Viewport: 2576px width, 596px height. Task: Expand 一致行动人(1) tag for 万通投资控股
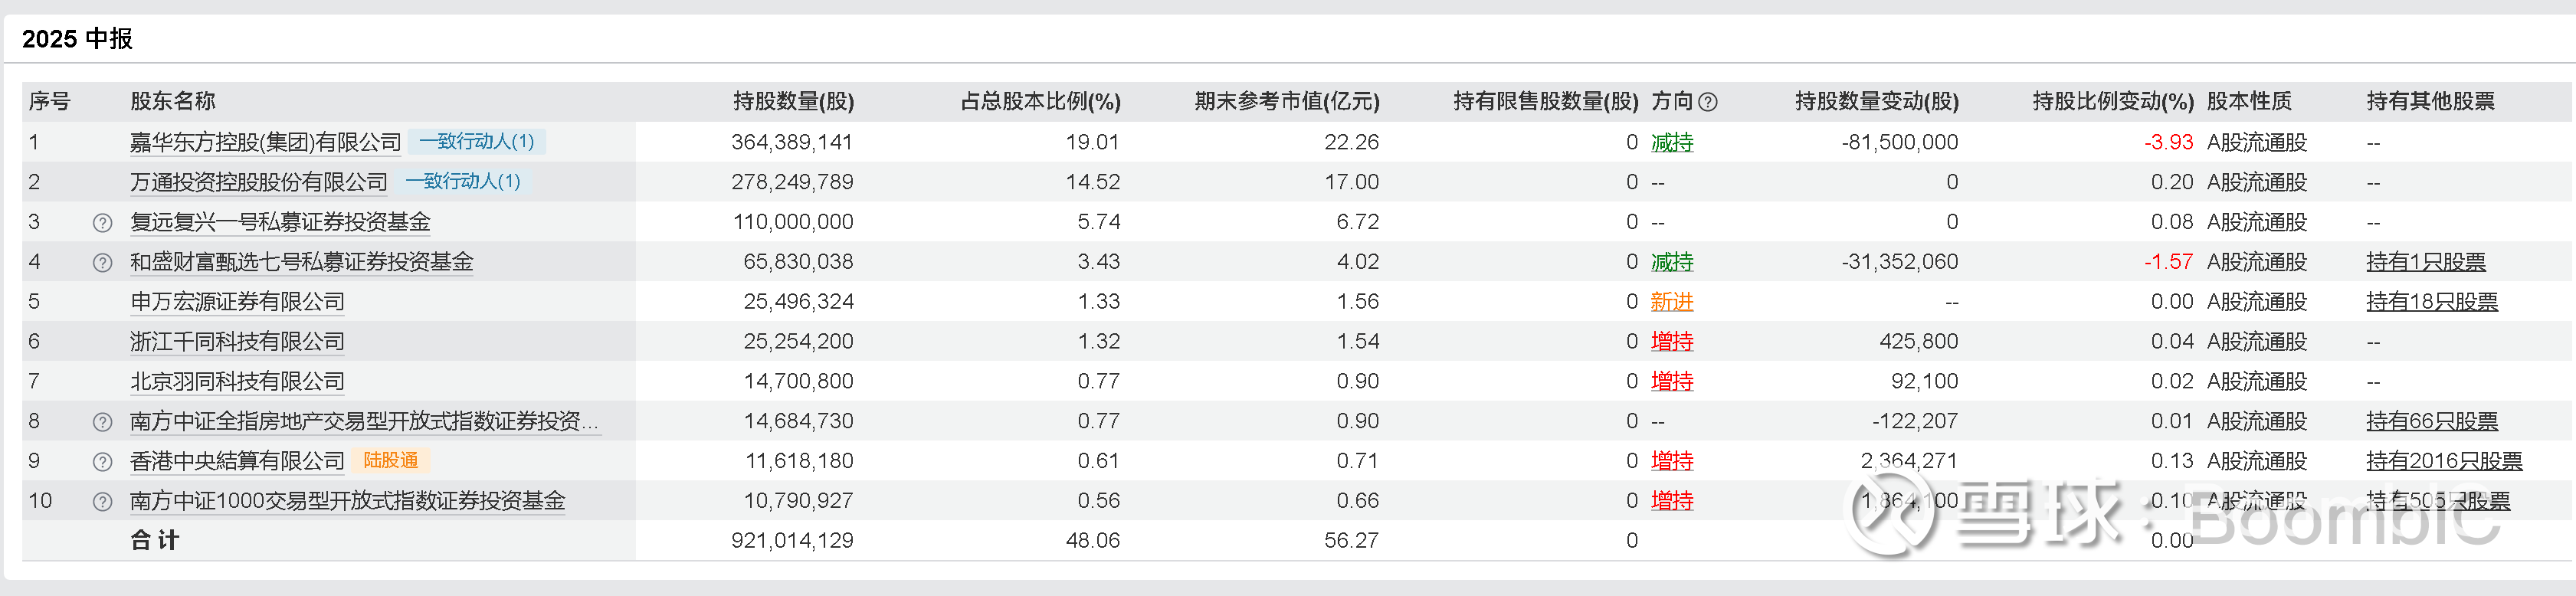[462, 182]
